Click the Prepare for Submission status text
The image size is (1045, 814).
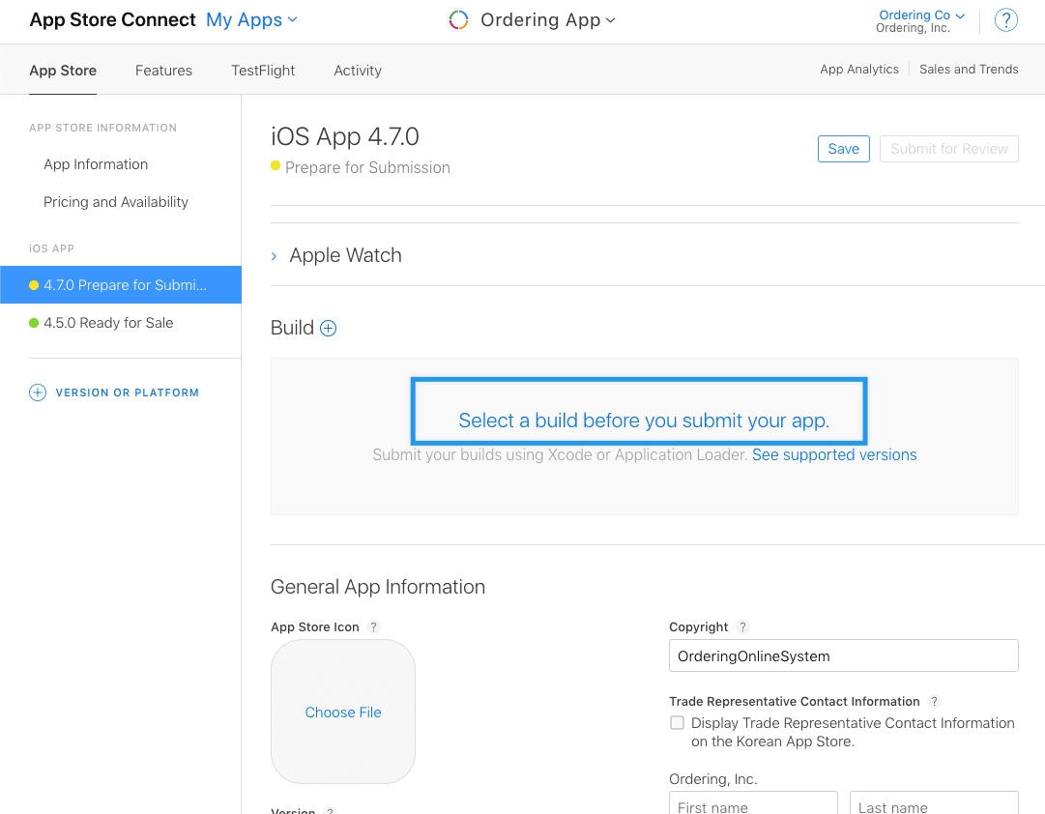[367, 167]
